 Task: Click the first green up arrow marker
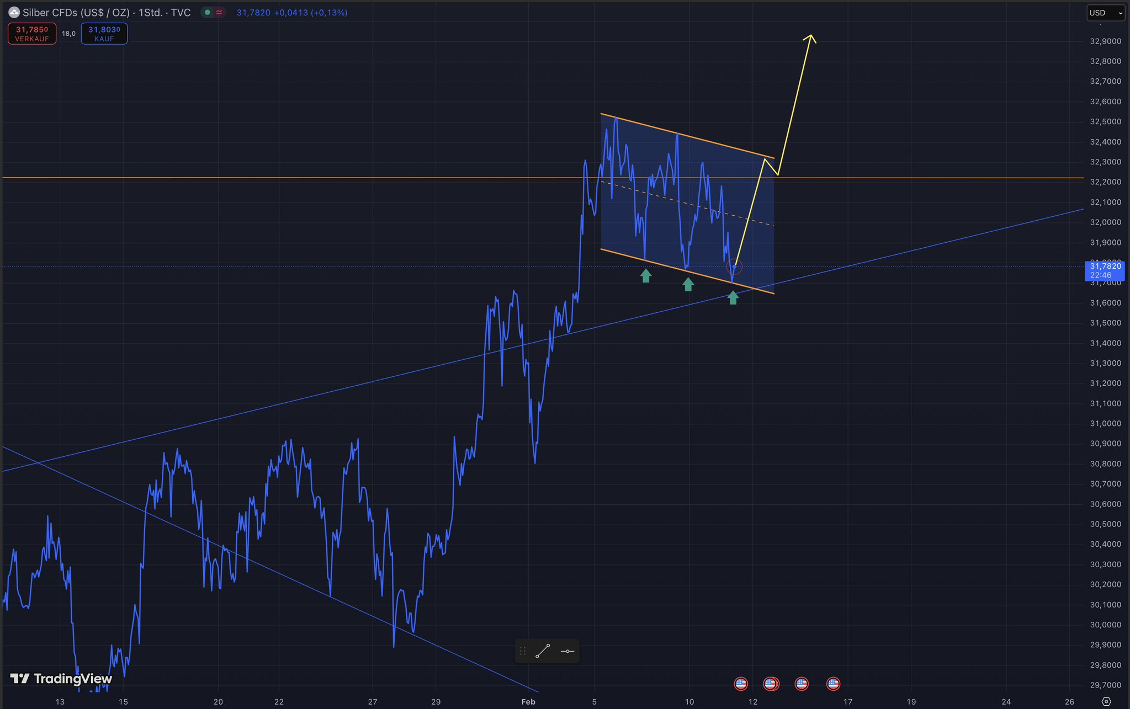click(645, 275)
